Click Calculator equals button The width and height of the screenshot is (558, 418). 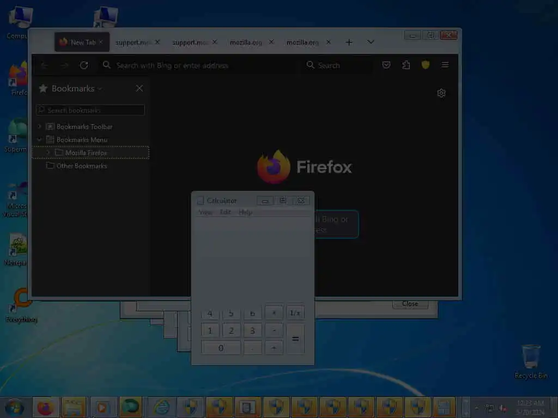tap(295, 339)
